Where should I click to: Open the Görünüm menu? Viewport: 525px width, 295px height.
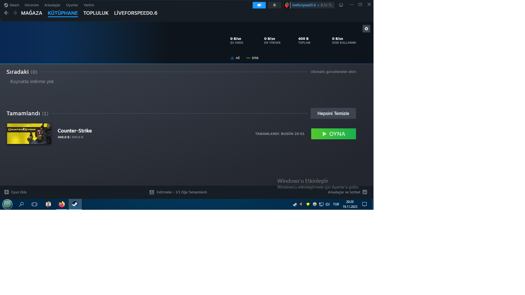click(32, 5)
